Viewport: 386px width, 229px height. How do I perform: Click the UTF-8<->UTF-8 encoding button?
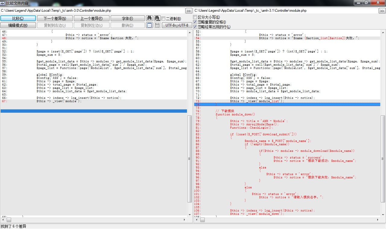click(x=177, y=25)
